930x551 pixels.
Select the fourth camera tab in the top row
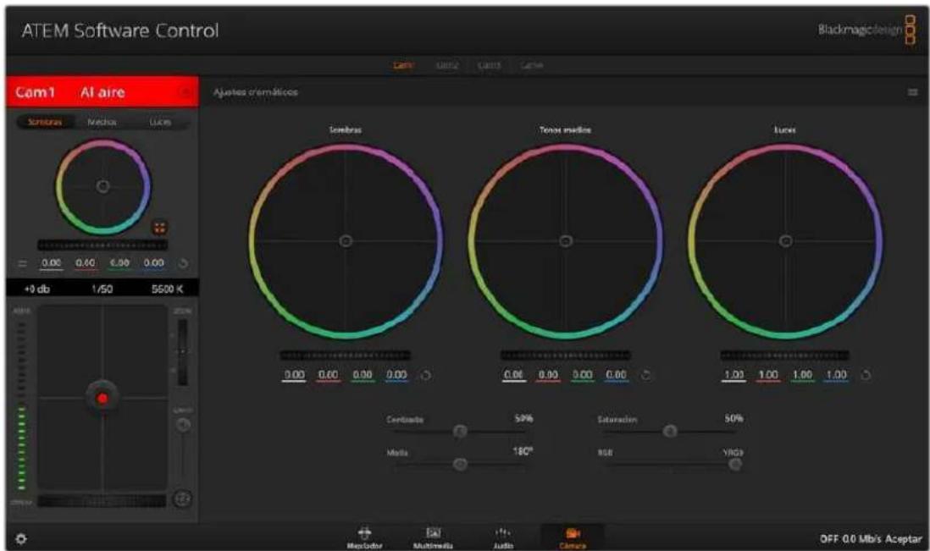tap(531, 65)
